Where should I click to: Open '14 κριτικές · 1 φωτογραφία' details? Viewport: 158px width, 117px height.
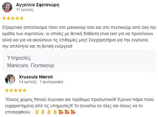click(x=41, y=82)
